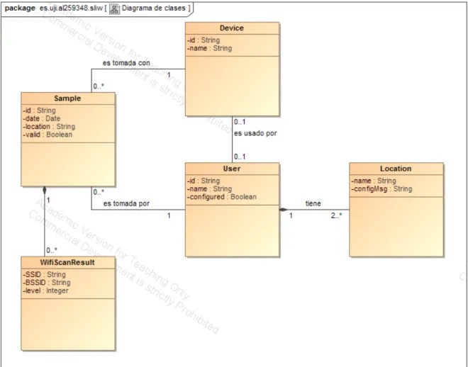Select the 'es tomada por' association label
Viewport: 468px width, 367px height.
126,203
